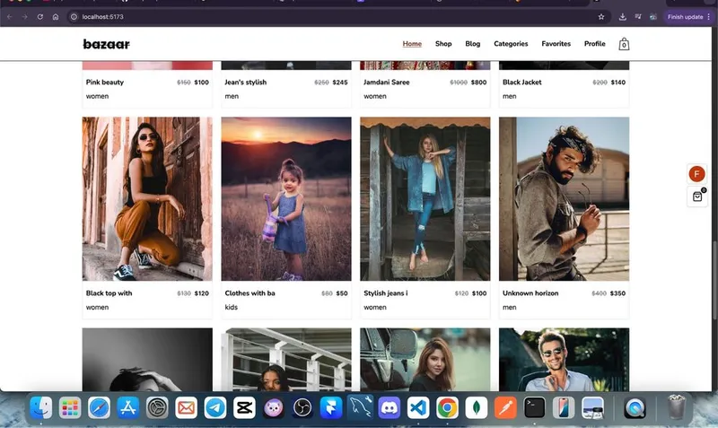Open the Unknown horizon product image
718x428 pixels.
click(565, 198)
